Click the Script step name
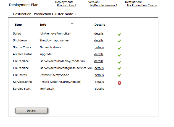Image resolution: width=174 pixels, height=127 pixels. pos(17,34)
